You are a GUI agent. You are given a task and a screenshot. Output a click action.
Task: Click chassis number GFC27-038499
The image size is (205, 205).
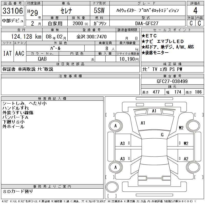pos(172,81)
